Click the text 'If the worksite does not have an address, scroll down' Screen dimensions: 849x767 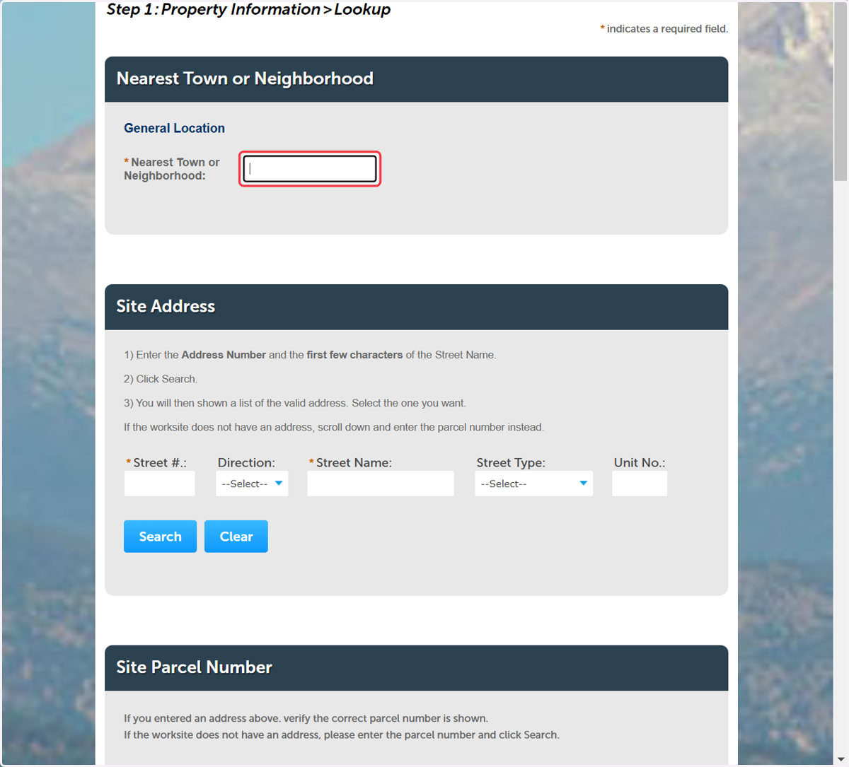click(x=334, y=427)
